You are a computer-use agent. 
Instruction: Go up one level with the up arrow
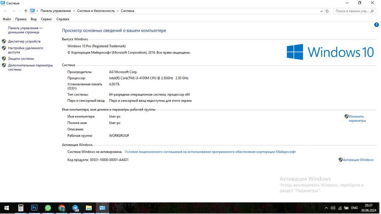26,11
